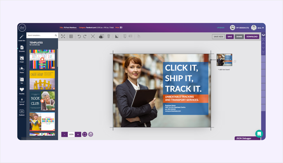The image size is (283, 163).
Task: Open the Text sidebar panel
Action: 22,80
